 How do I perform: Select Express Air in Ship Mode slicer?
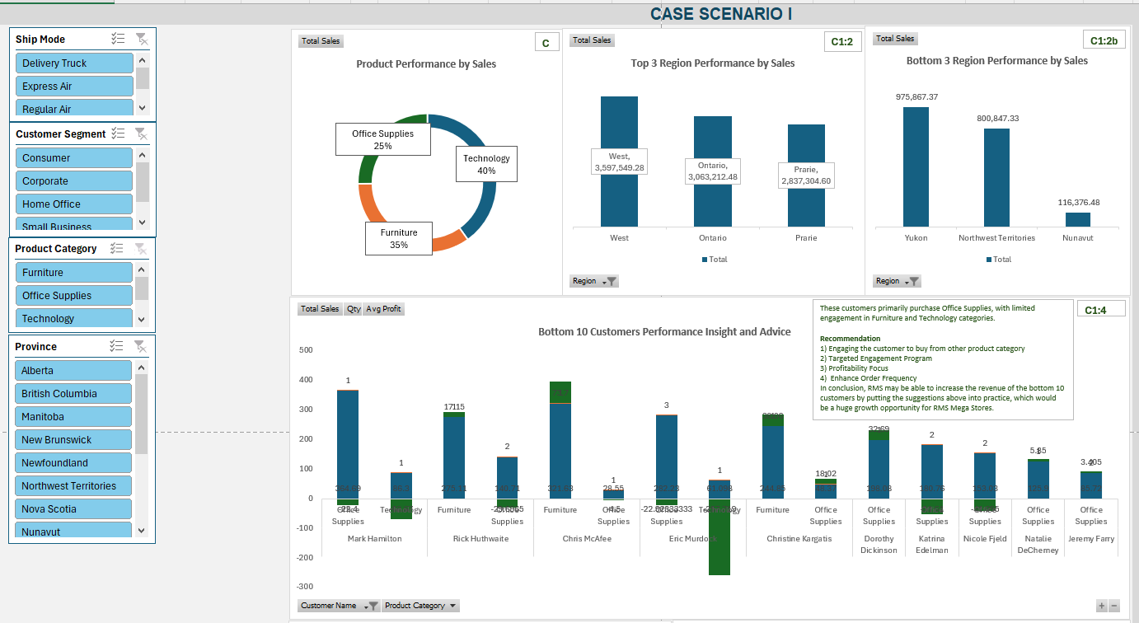[x=73, y=86]
